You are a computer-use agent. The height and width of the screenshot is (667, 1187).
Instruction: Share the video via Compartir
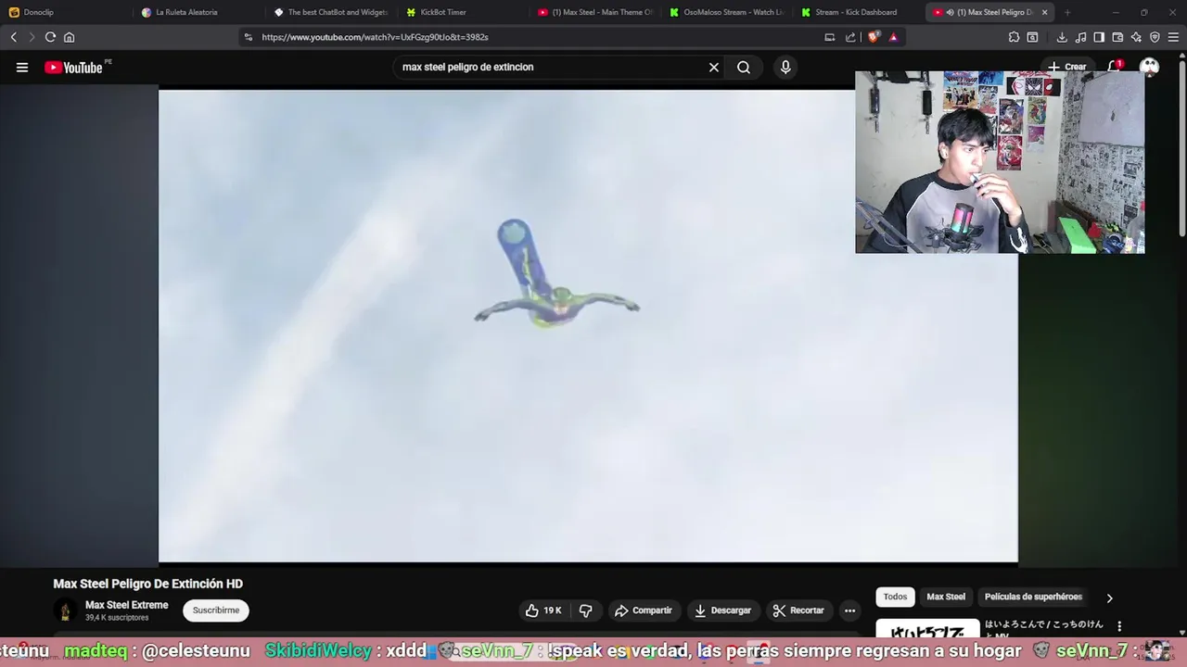[x=643, y=610]
